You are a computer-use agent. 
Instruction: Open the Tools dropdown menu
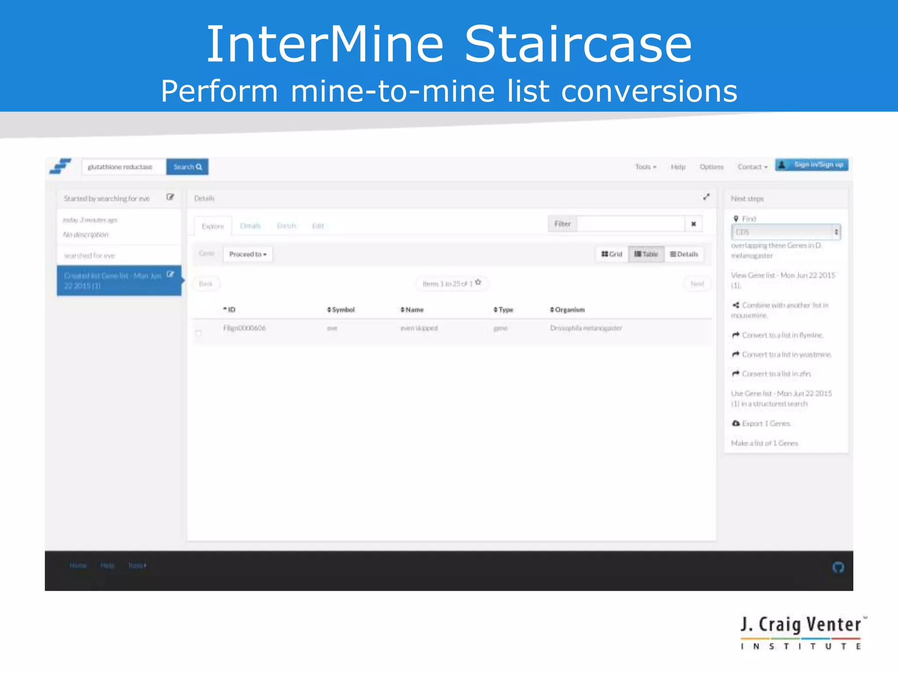click(x=645, y=167)
